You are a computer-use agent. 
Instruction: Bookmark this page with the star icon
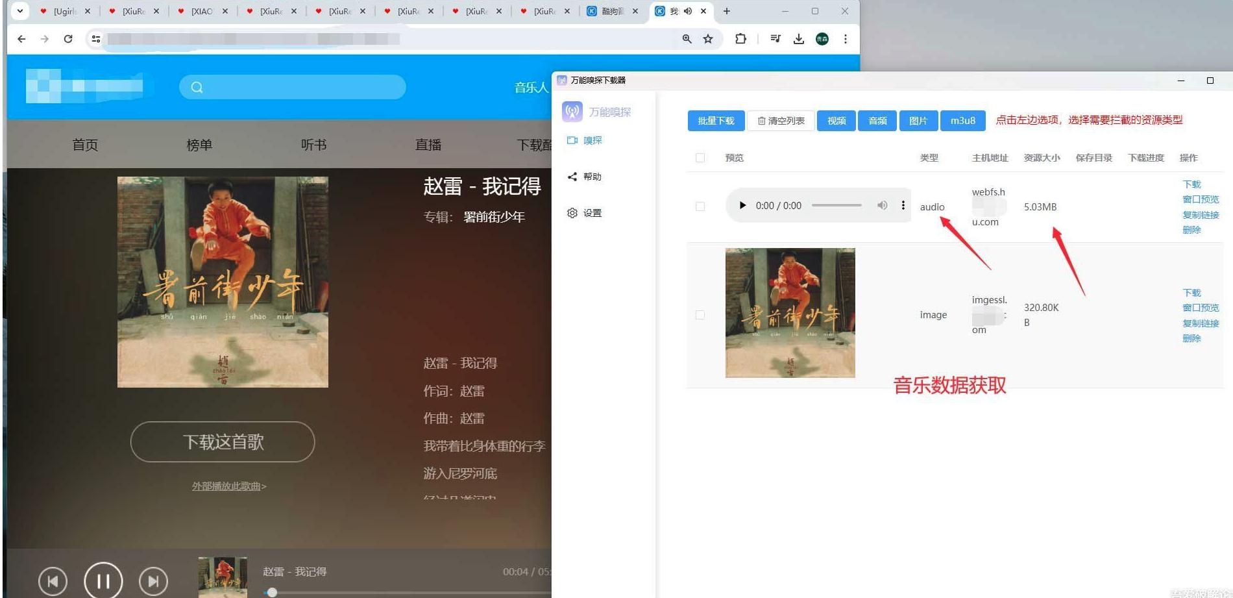click(x=708, y=39)
